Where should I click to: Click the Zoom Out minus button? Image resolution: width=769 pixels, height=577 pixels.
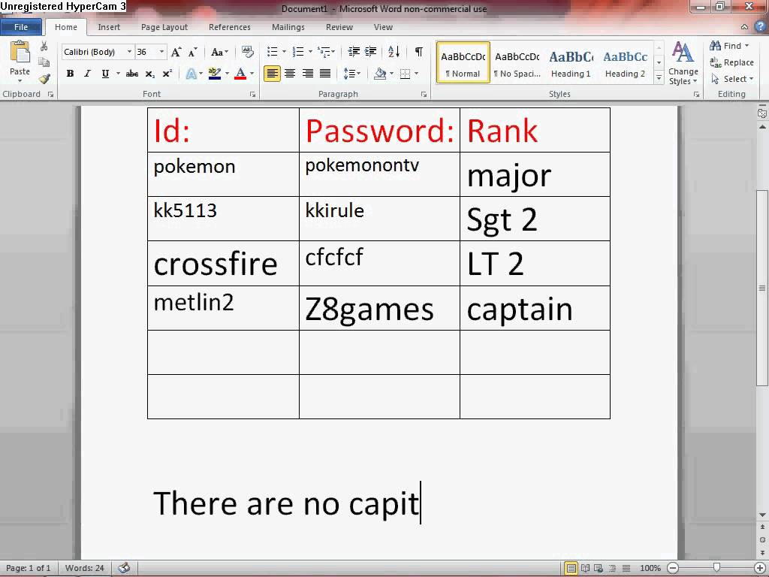click(674, 568)
